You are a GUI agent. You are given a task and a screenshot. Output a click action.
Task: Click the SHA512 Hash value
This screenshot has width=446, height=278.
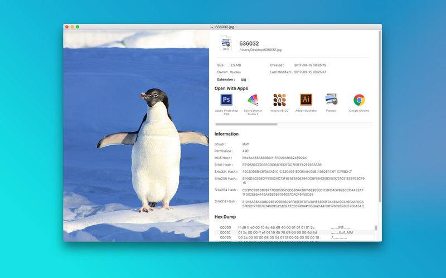click(303, 203)
